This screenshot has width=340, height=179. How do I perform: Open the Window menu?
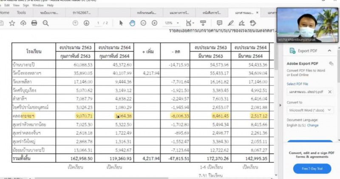[x=38, y=5]
